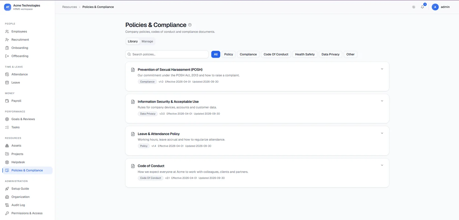Click the Permissions & Access key icon
This screenshot has height=220, width=459.
(x=7, y=213)
